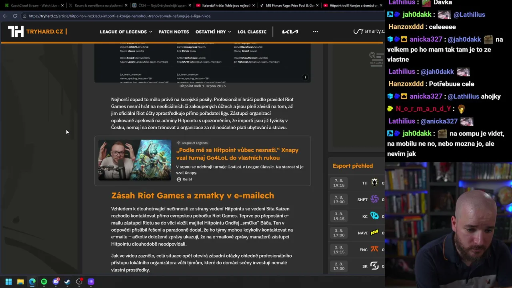Open the three-dots more menu in the navigation
The height and width of the screenshot is (288, 512).
click(316, 32)
